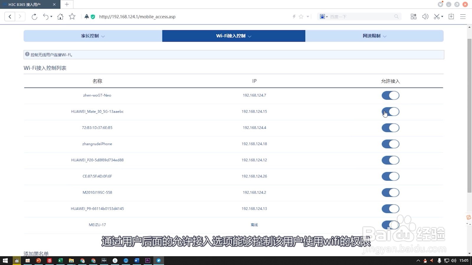The width and height of the screenshot is (472, 265).
Task: Expand the 家长控制 dropdown chevron
Action: click(x=103, y=36)
